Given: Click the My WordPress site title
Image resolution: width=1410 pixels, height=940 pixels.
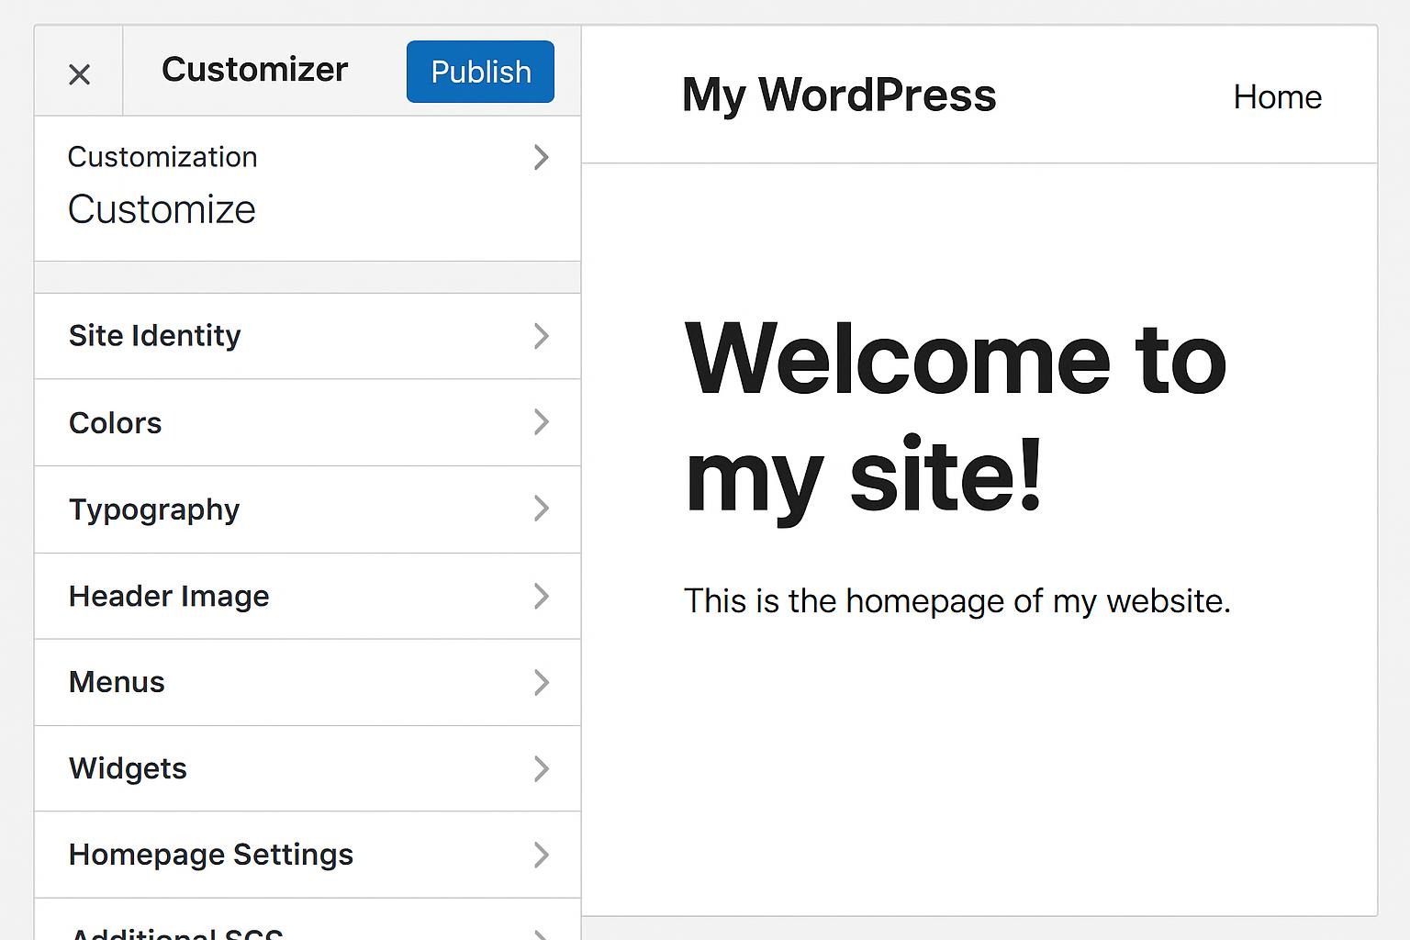Looking at the screenshot, I should point(838,95).
